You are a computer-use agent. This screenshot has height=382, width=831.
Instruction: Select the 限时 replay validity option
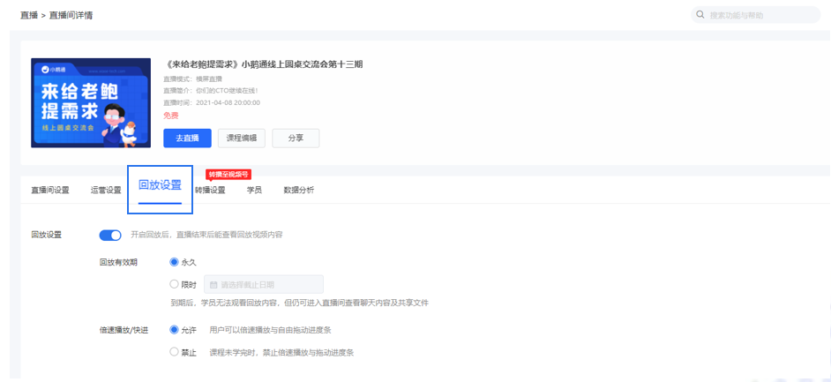(x=174, y=284)
